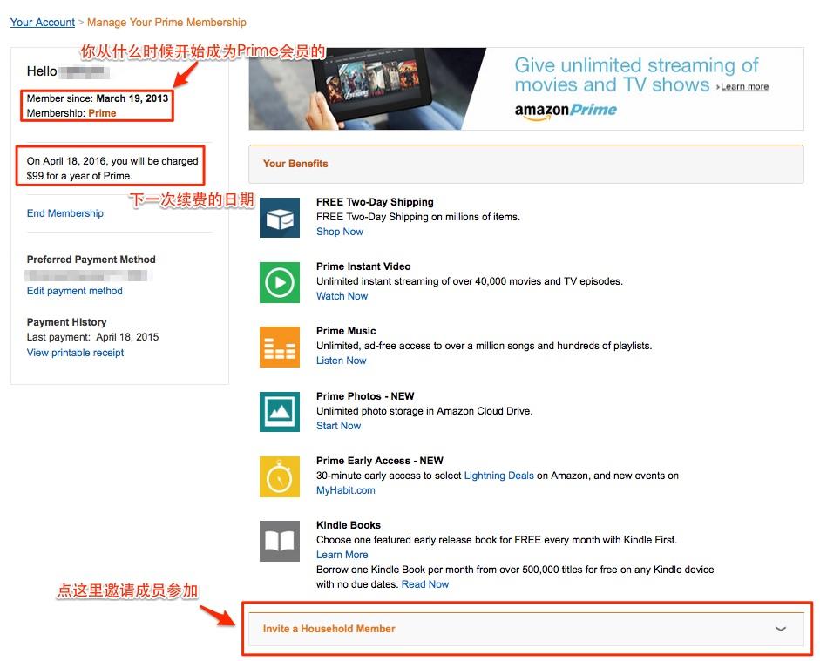Screen dimensions: 820x661
Task: Click the Manage Your Prime Membership breadcrumb
Action: [166, 23]
